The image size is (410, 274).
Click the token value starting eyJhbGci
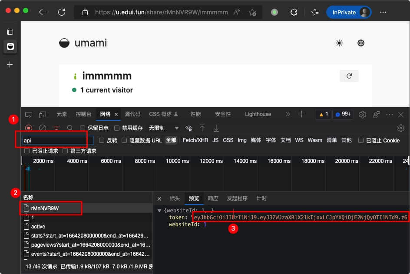301,217
